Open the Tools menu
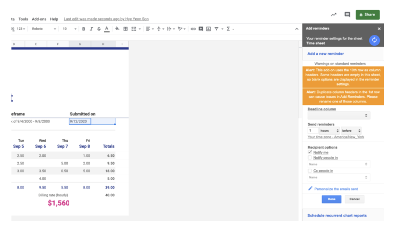393x227 pixels. [23, 19]
